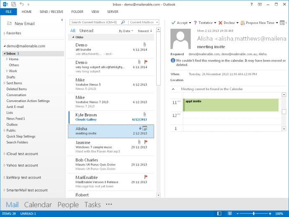Screen dimensions: 289x217
Task: Click the Outlook application icon in title bar
Action: coord(5,4)
